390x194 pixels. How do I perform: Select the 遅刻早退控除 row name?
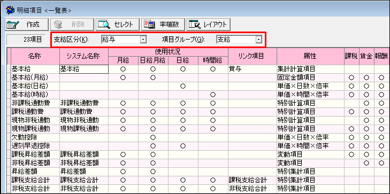pyautogui.click(x=35, y=145)
